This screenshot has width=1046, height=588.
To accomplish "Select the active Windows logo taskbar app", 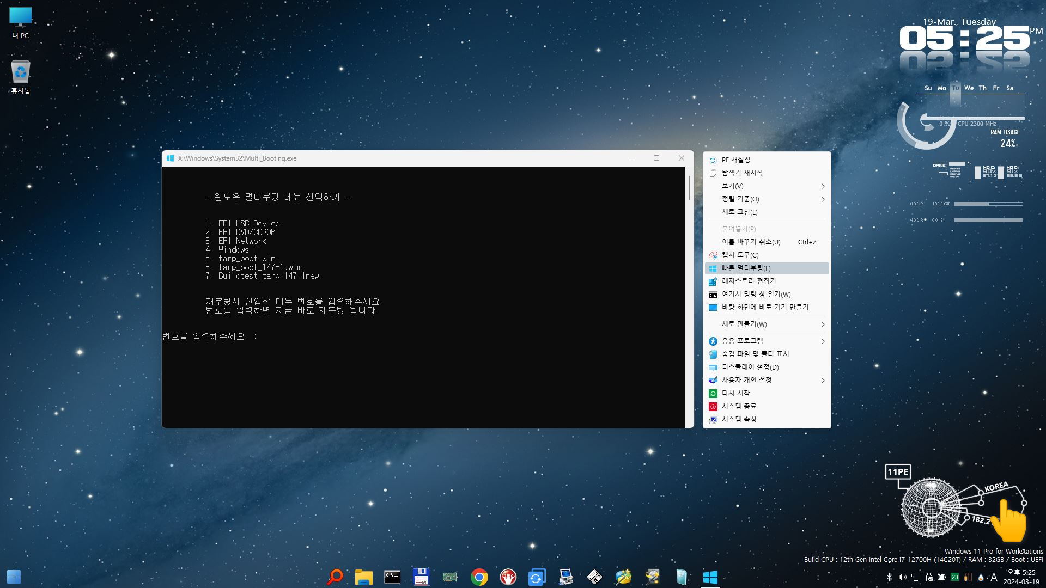I will click(x=710, y=577).
